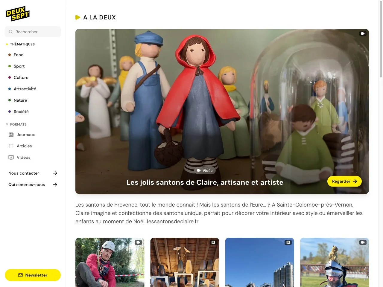This screenshot has height=287, width=383.
Task: Click the Deux Sept logo
Action: click(x=18, y=14)
